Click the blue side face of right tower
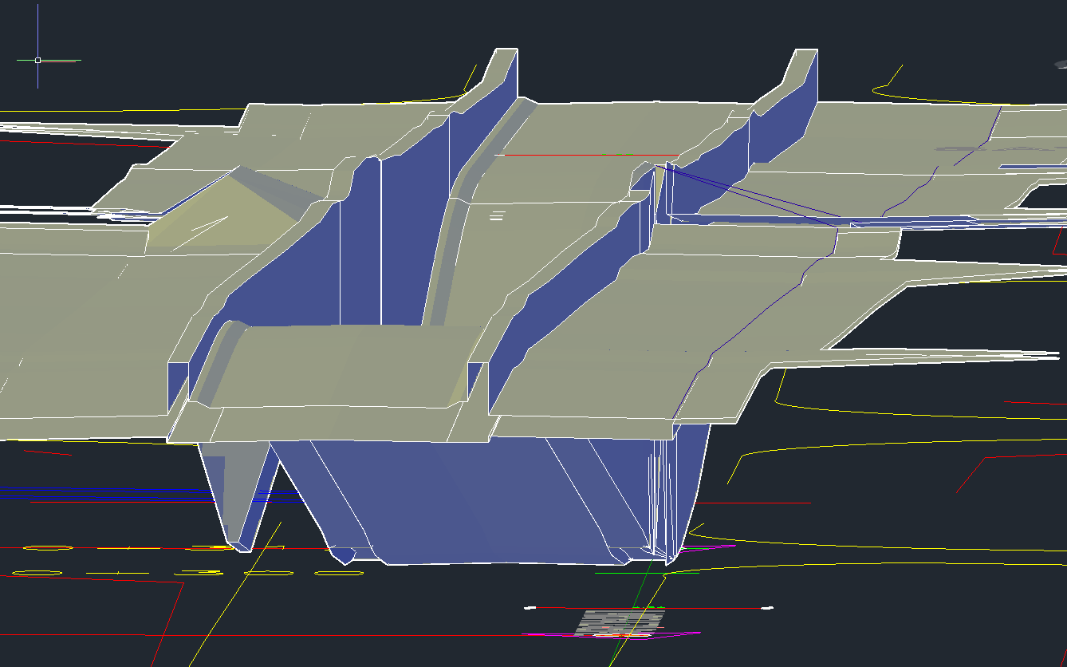Screen dimensions: 1067x667 point(785,120)
